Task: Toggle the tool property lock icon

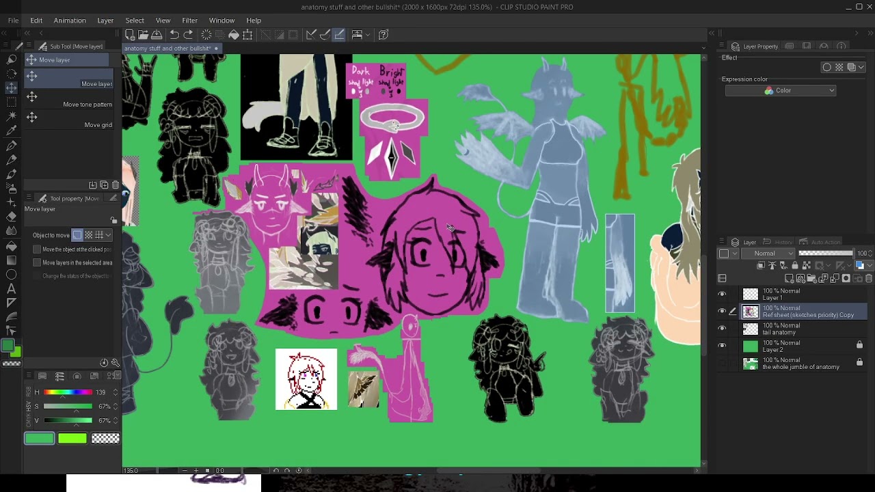Action: click(x=113, y=220)
